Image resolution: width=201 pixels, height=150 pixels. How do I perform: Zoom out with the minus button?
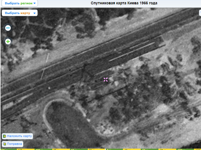coord(8,28)
